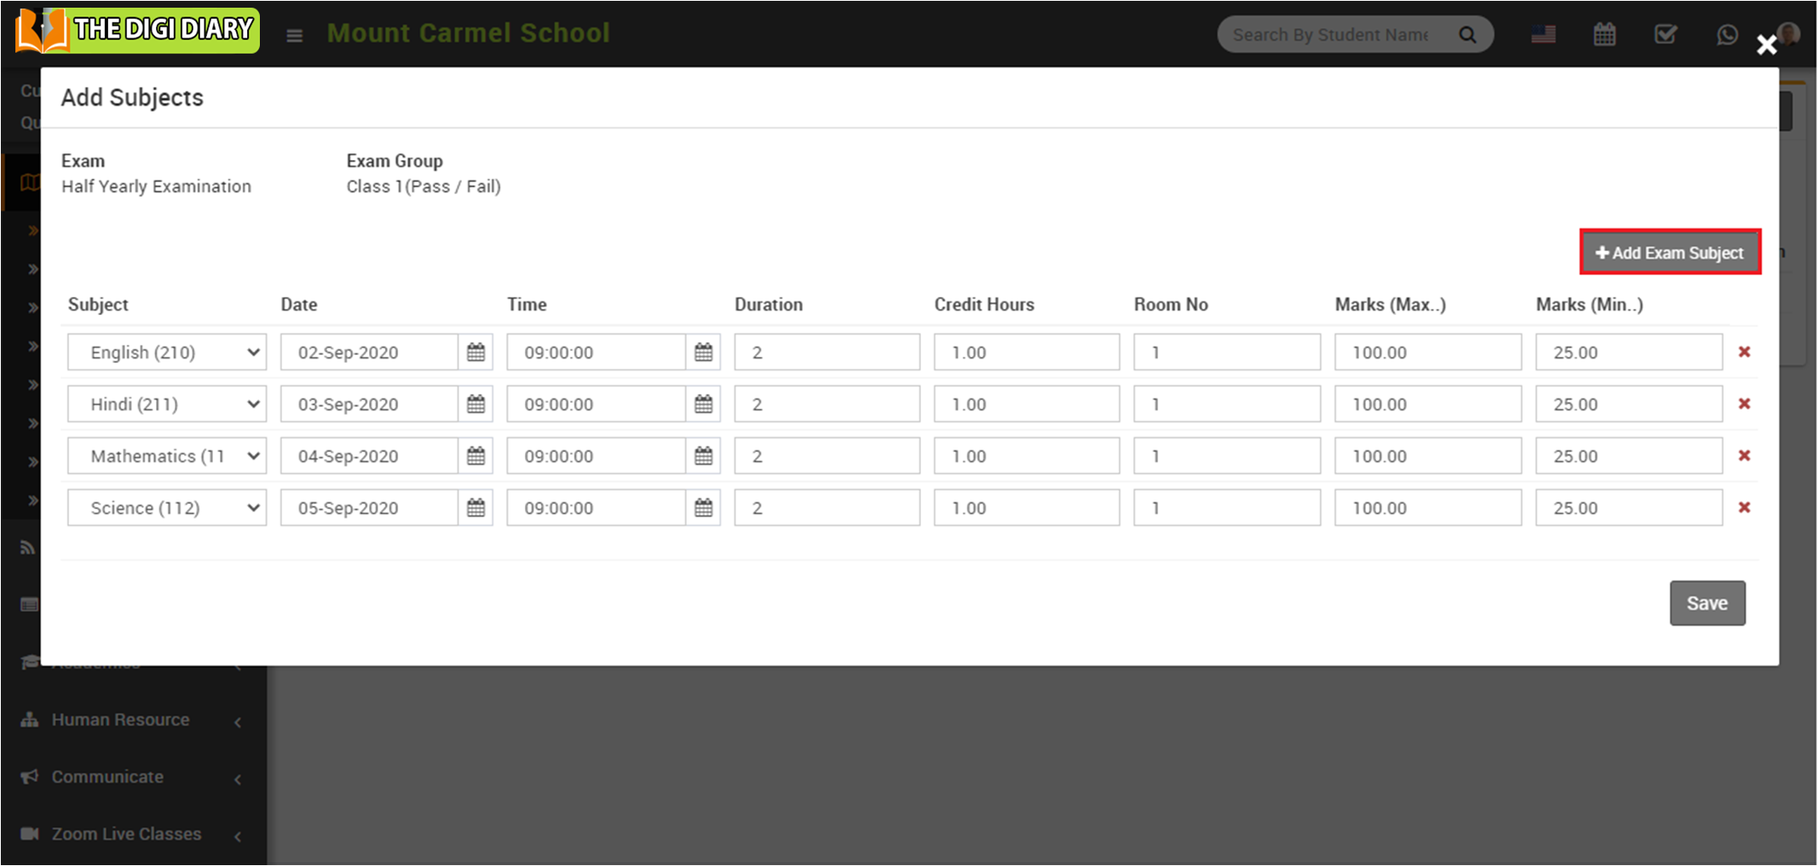Viewport: 1820px width, 866px height.
Task: Open the calendar icon in header bar
Action: point(1604,35)
